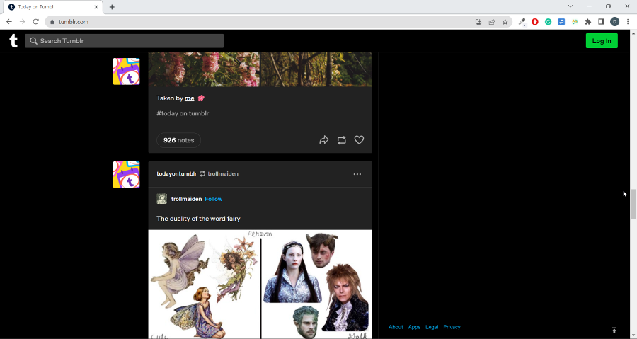
Task: Open todayontumblr blog name in post header
Action: coord(177,174)
